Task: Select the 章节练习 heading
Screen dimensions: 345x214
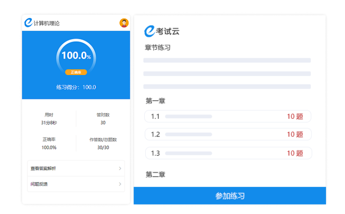Action: [158, 48]
